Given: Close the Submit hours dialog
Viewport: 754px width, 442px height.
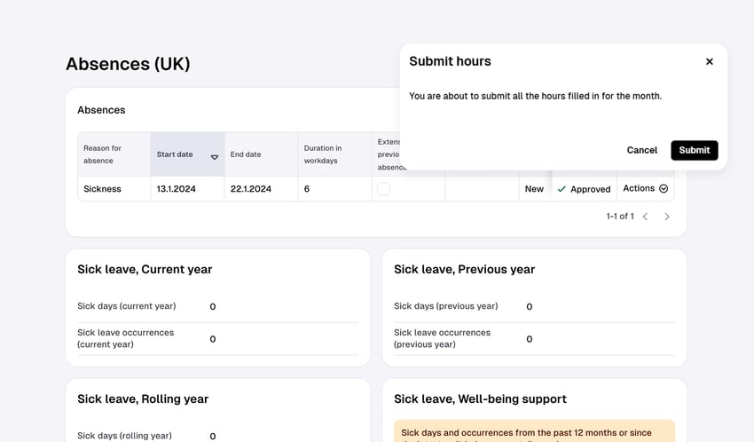Looking at the screenshot, I should [709, 62].
